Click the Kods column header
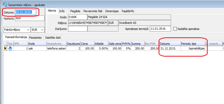224x104 pixels. (37, 44)
